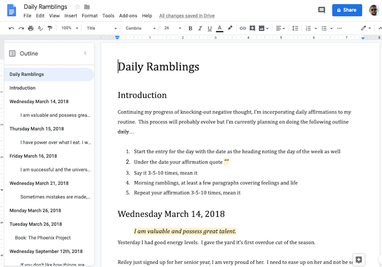Open the text color picker
382x267 pixels.
pyautogui.click(x=220, y=28)
